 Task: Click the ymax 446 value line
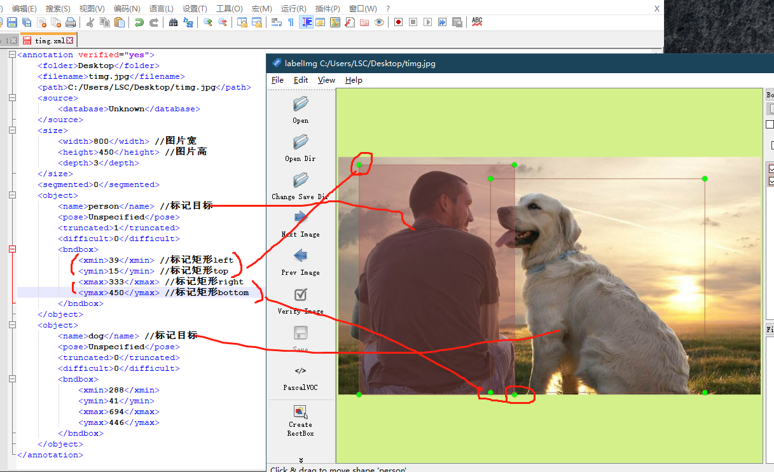pos(119,422)
